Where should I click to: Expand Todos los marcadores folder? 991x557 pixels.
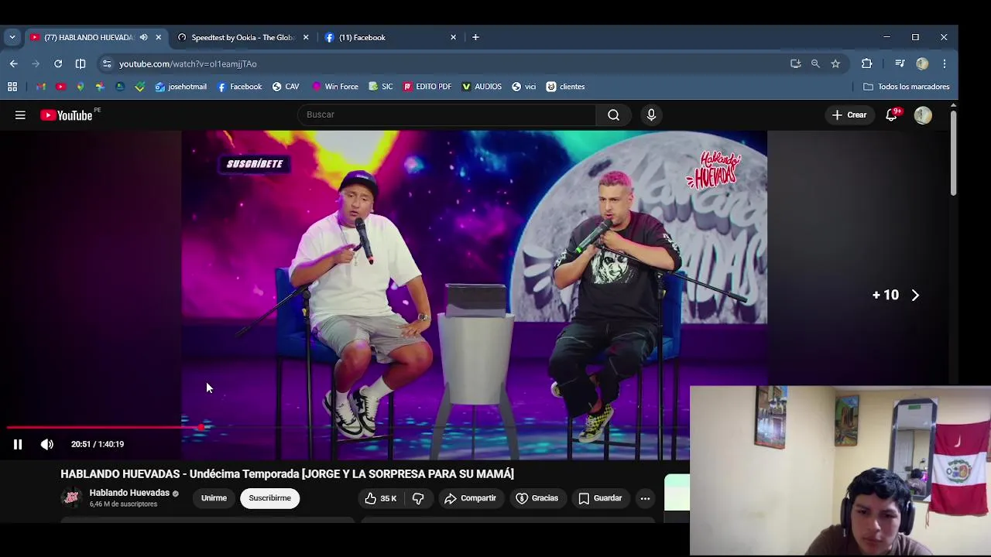pos(906,87)
